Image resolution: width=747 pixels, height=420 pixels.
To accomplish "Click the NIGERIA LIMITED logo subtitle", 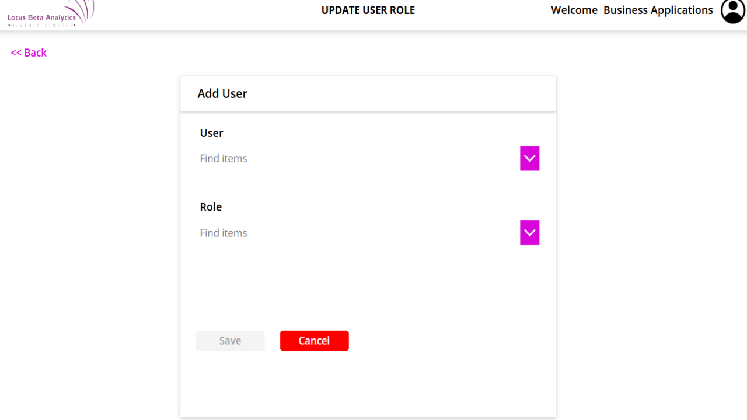I will coord(41,25).
